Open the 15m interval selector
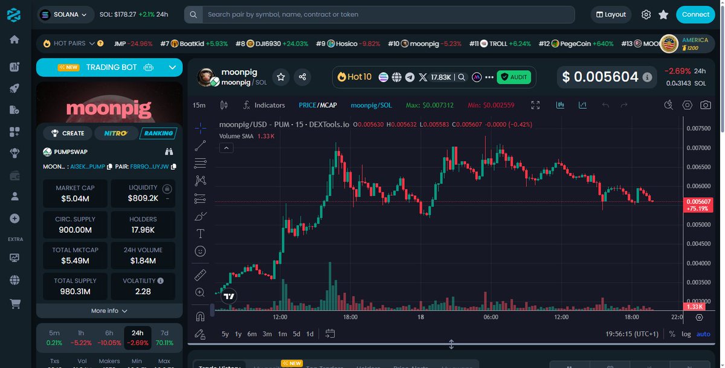725x368 pixels. pyautogui.click(x=199, y=105)
